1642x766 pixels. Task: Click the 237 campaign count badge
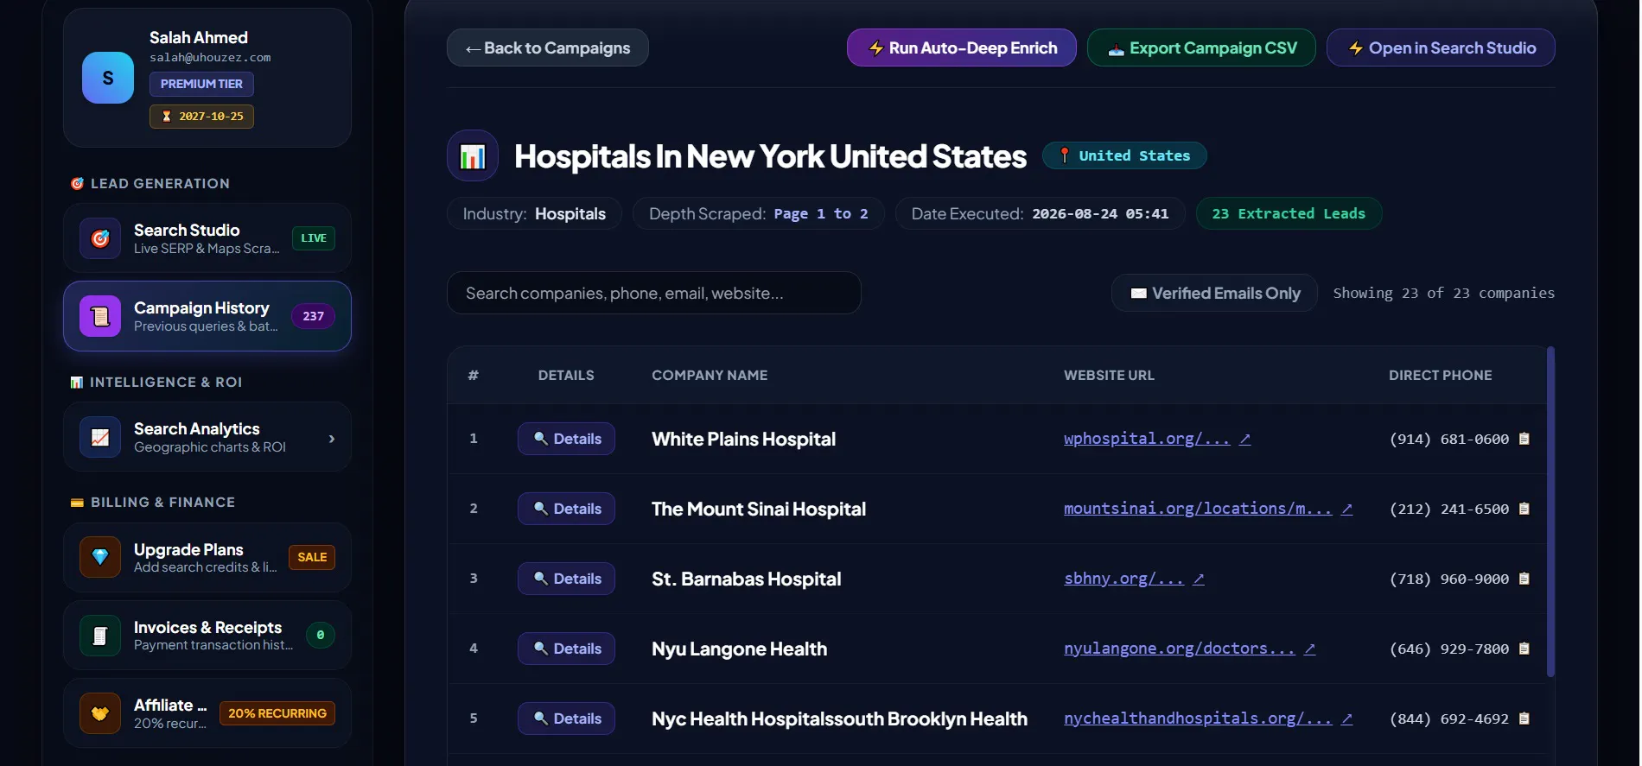pos(313,316)
